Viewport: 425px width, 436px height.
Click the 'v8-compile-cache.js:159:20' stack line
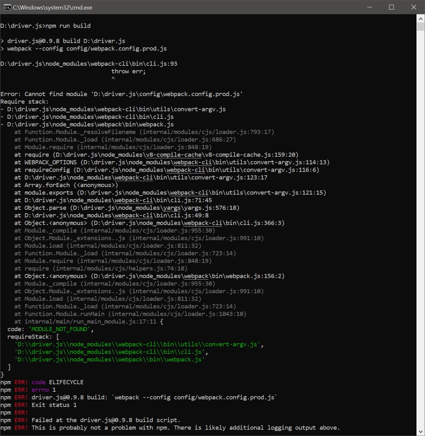coord(156,155)
